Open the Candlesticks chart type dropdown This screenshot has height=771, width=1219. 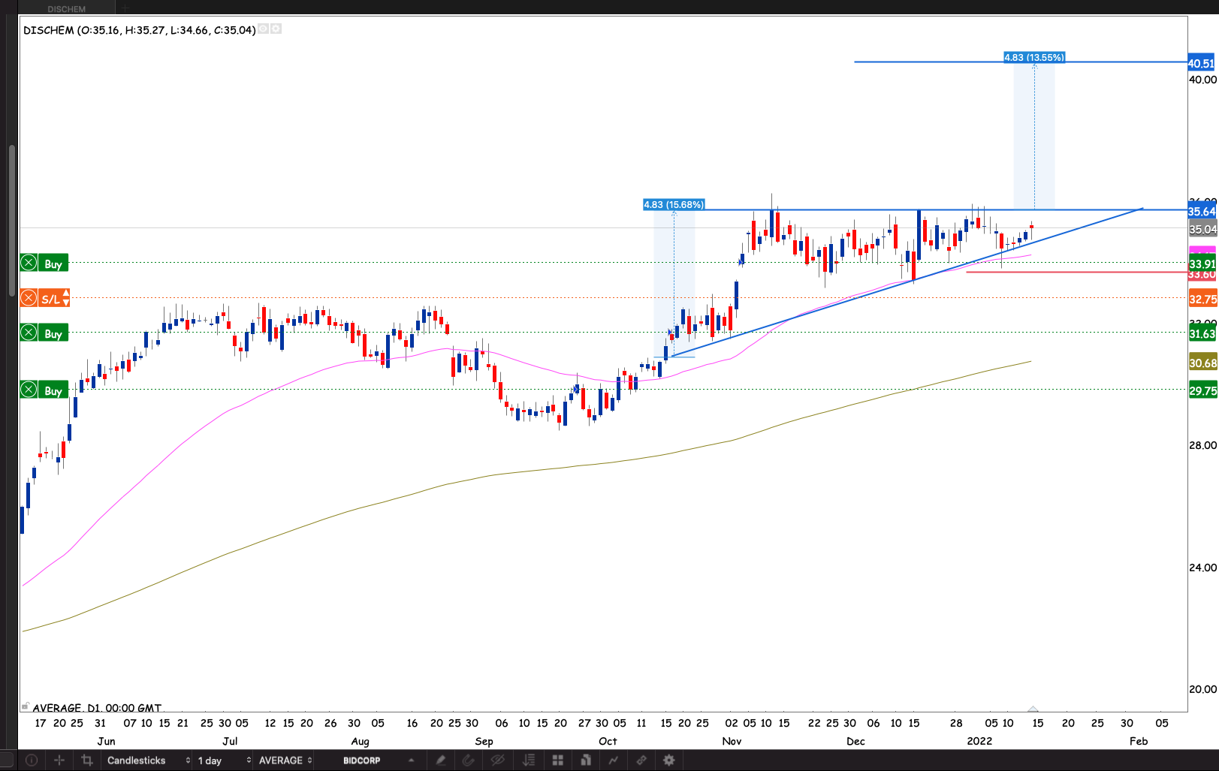point(148,760)
